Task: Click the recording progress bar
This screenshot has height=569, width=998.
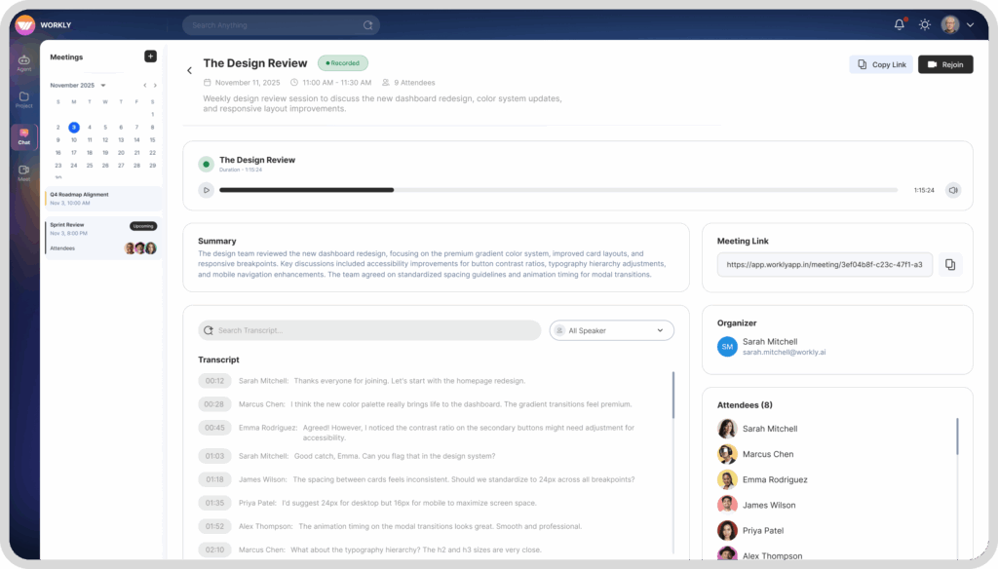Action: tap(557, 190)
